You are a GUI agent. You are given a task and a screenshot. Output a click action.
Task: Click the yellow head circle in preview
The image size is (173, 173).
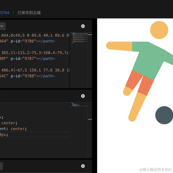[159, 30]
